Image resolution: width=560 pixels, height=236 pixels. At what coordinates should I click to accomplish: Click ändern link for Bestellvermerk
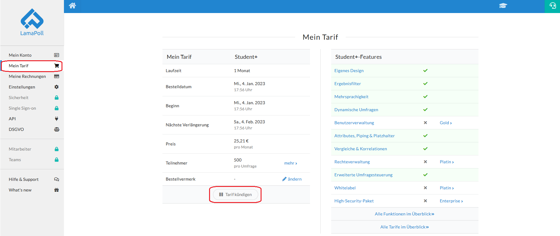[295, 179]
